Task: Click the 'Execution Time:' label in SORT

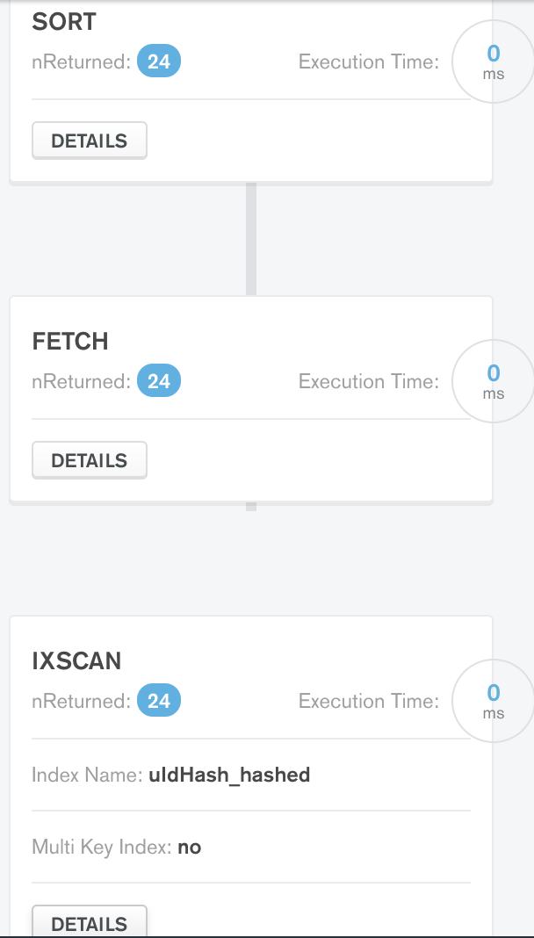Action: tap(369, 62)
